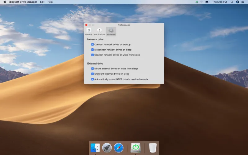The image size is (248, 155).
Task: Click the Preferences window title
Action: coord(124,25)
